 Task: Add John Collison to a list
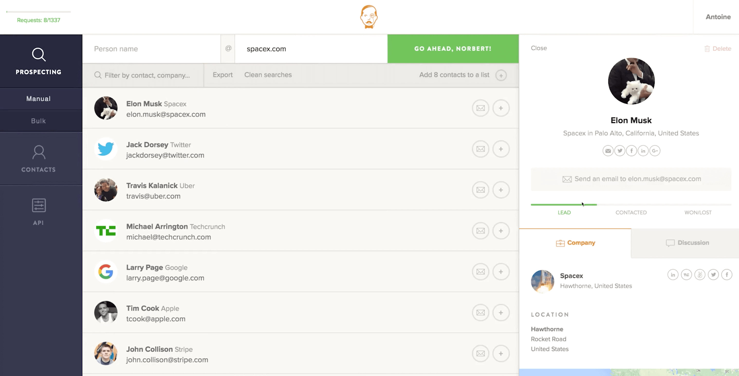point(501,354)
